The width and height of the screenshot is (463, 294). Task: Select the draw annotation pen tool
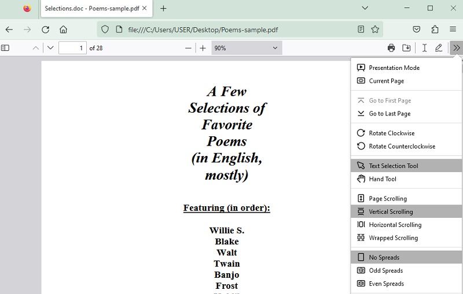(439, 48)
